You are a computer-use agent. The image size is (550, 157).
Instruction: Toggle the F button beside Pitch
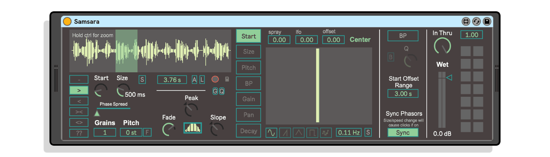pos(147,132)
